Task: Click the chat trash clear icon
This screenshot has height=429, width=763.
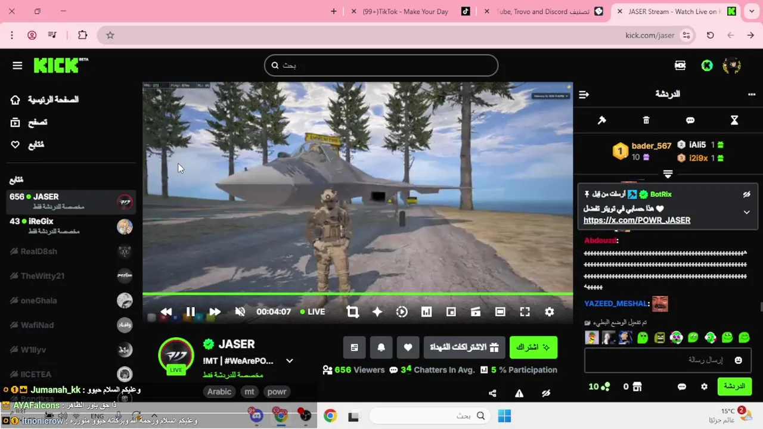Action: (646, 120)
